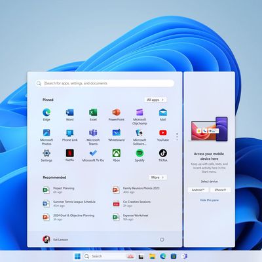Open the YouTube pinned app
262x262 pixels.
pos(163,135)
